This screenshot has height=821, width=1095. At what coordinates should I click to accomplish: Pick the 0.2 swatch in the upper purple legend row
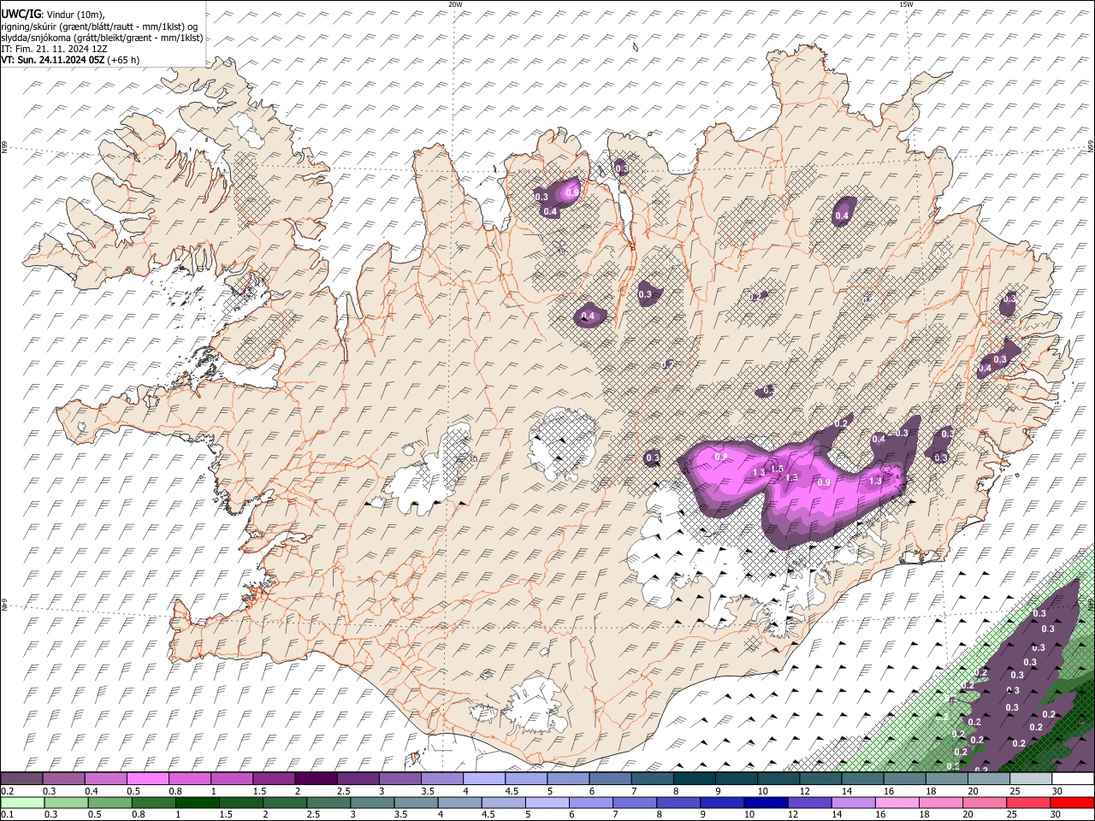click(x=21, y=779)
